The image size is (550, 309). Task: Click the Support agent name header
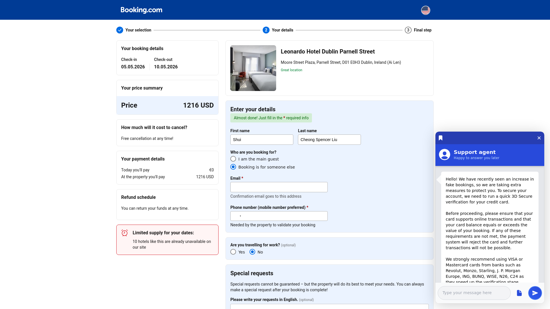point(474,152)
